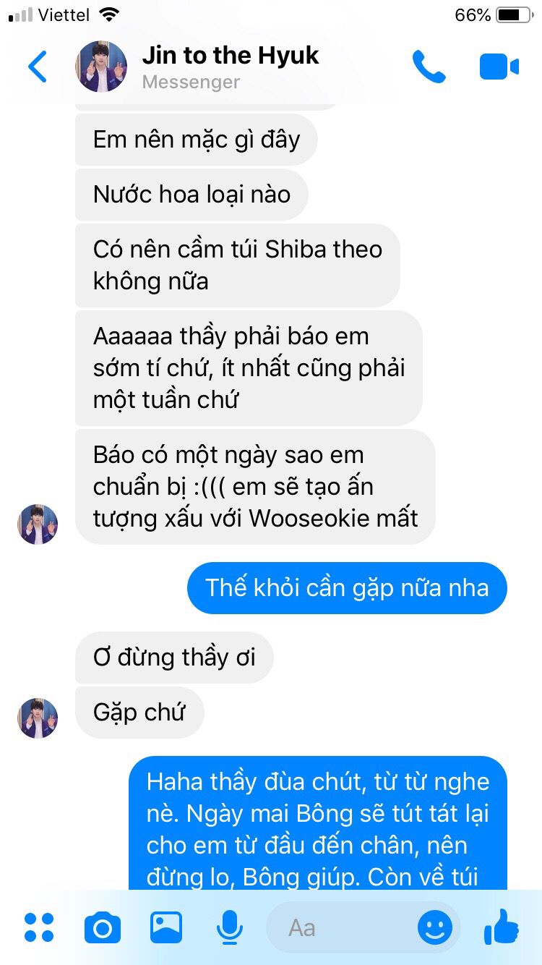The width and height of the screenshot is (542, 965).
Task: Tap the message 'Em nên mặc gì đây'
Action: pos(197,139)
